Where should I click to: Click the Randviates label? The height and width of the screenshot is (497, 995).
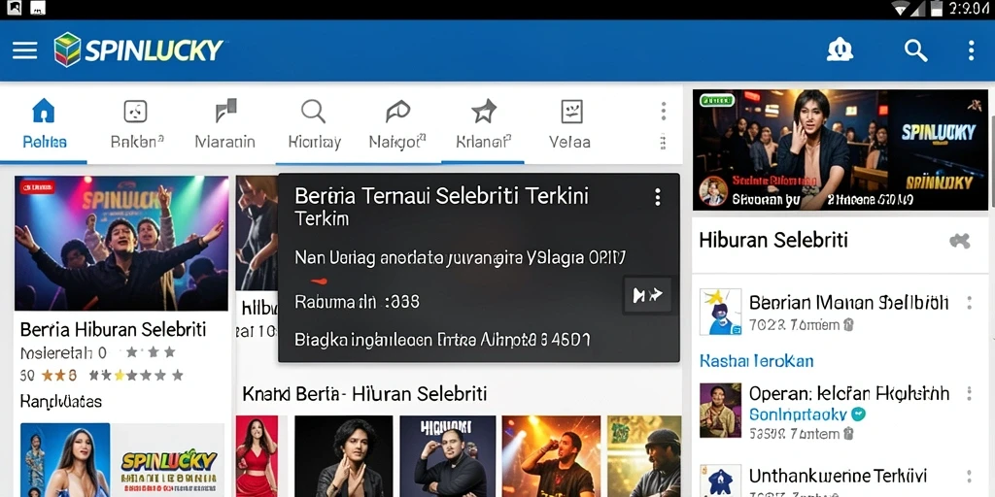pos(61,401)
